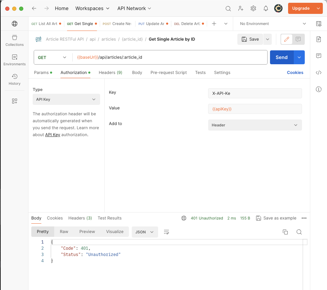Viewport: 327px width, 290px height.
Task: Open the API Key documentation link
Action: point(52,135)
